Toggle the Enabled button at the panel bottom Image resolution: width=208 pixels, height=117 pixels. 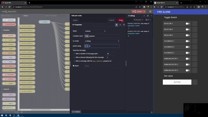click(x=76, y=112)
